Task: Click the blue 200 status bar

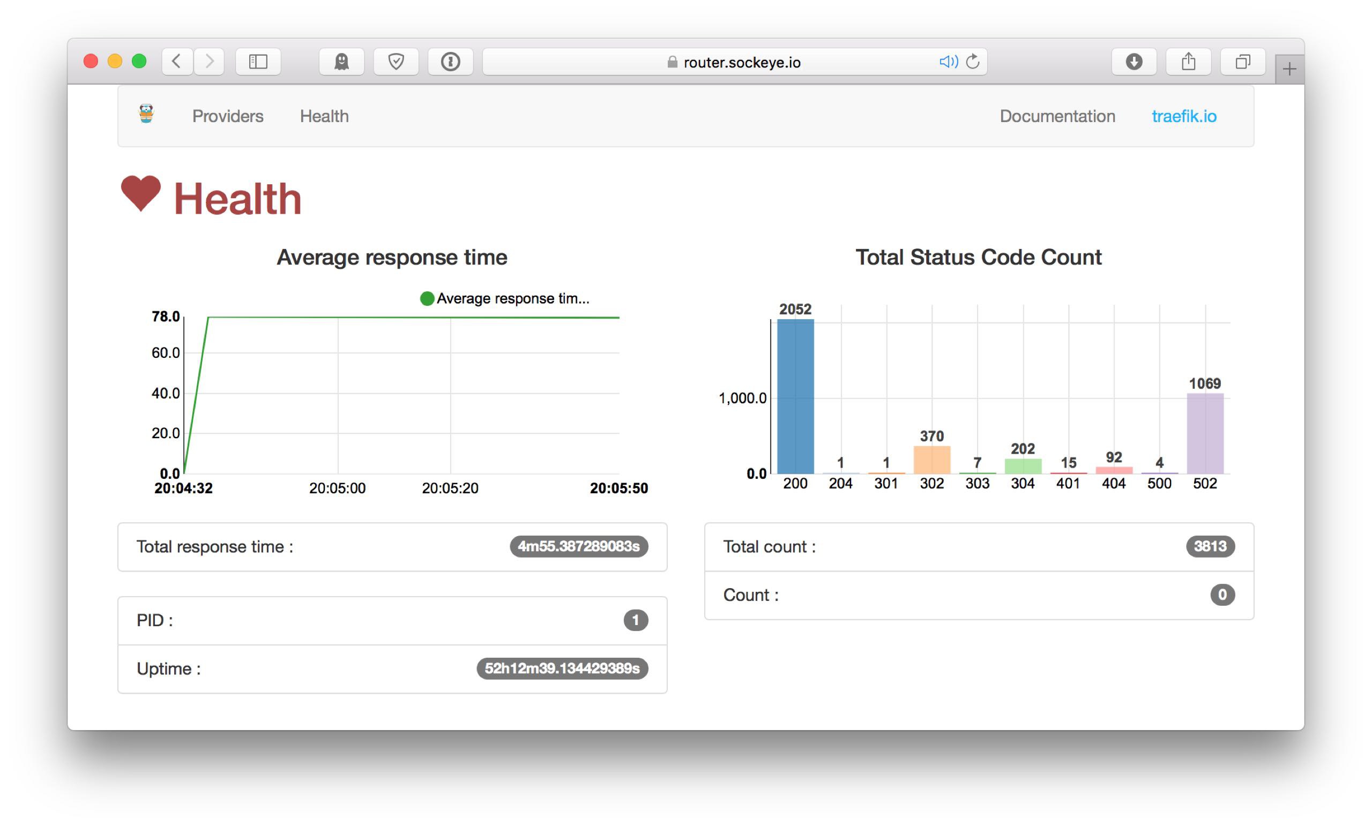Action: click(x=795, y=396)
